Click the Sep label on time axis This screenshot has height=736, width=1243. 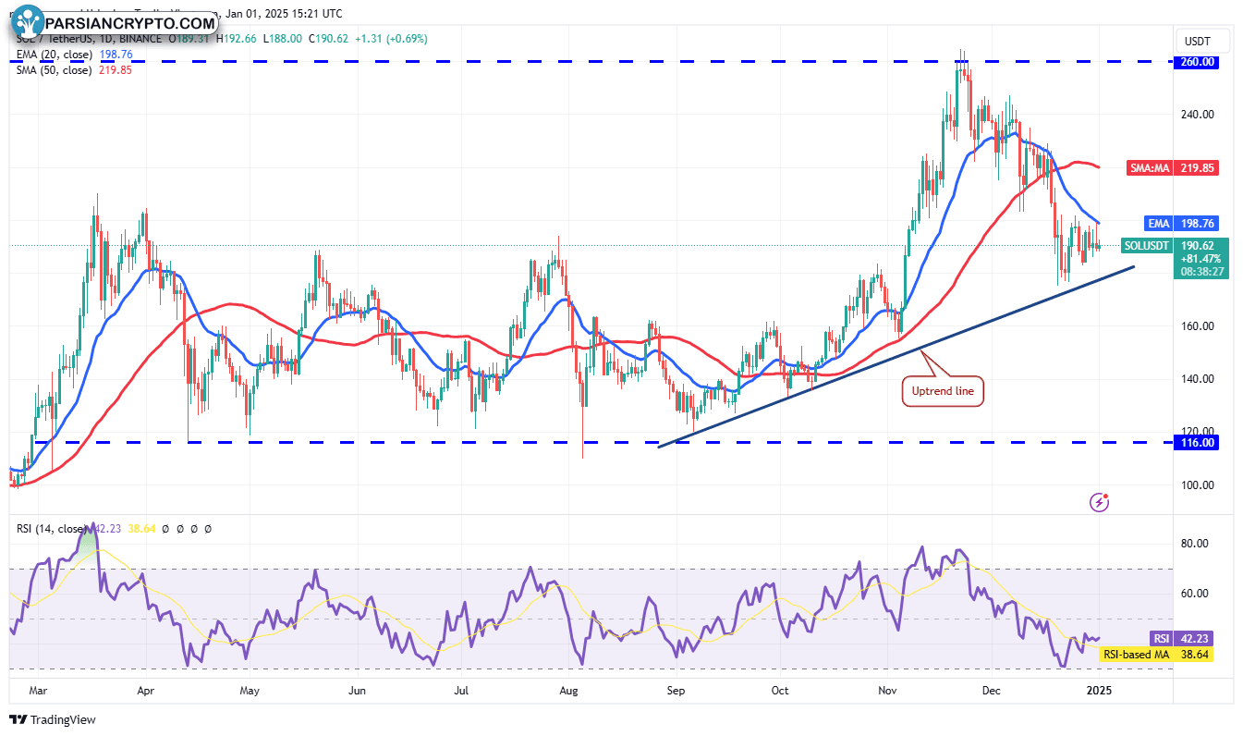676,691
